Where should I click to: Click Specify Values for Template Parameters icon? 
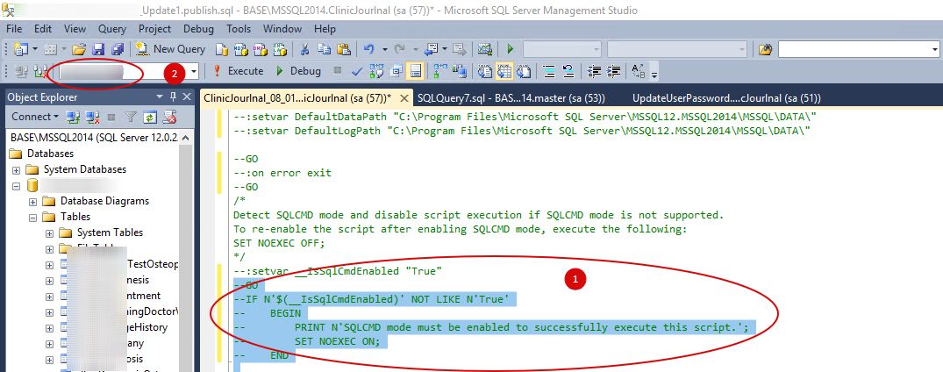coord(638,71)
